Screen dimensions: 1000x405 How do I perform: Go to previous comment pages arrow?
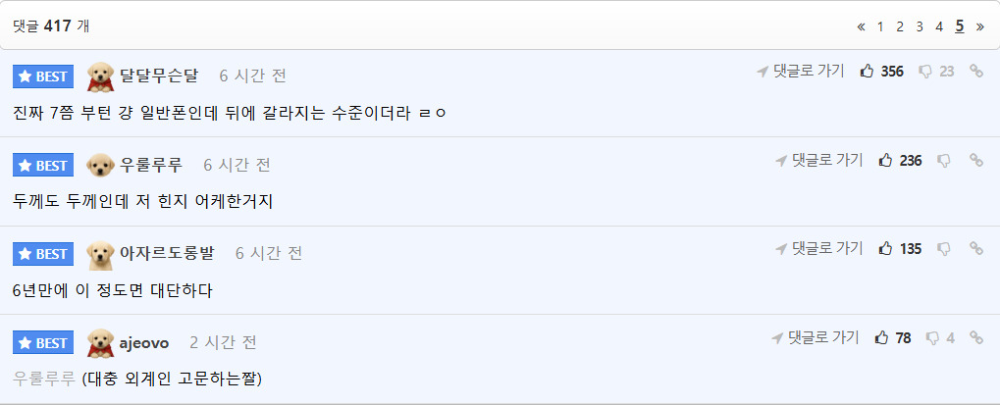[x=861, y=26]
